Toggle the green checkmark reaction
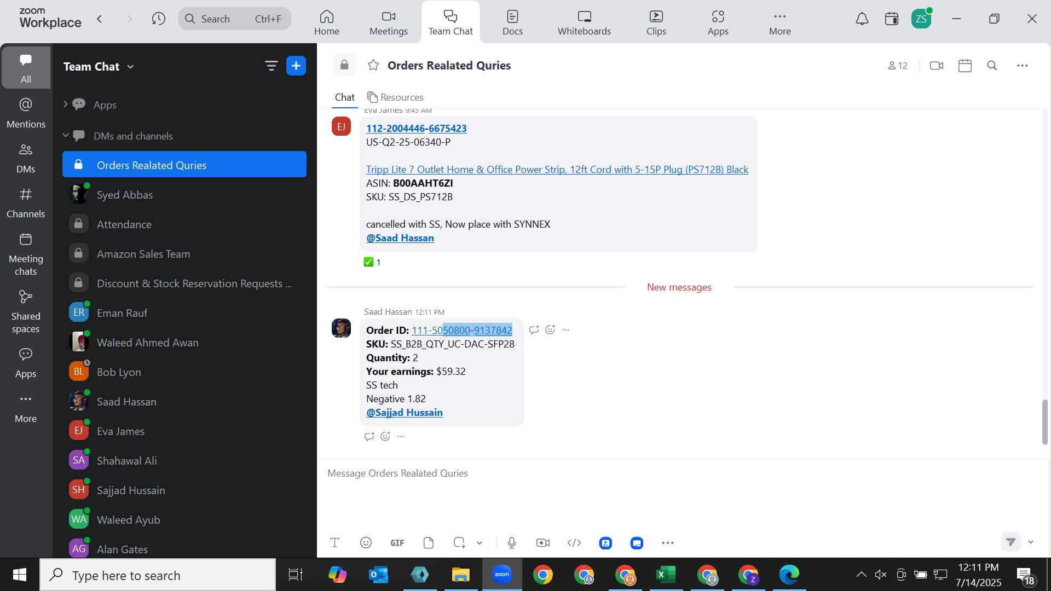1051x591 pixels. click(372, 262)
